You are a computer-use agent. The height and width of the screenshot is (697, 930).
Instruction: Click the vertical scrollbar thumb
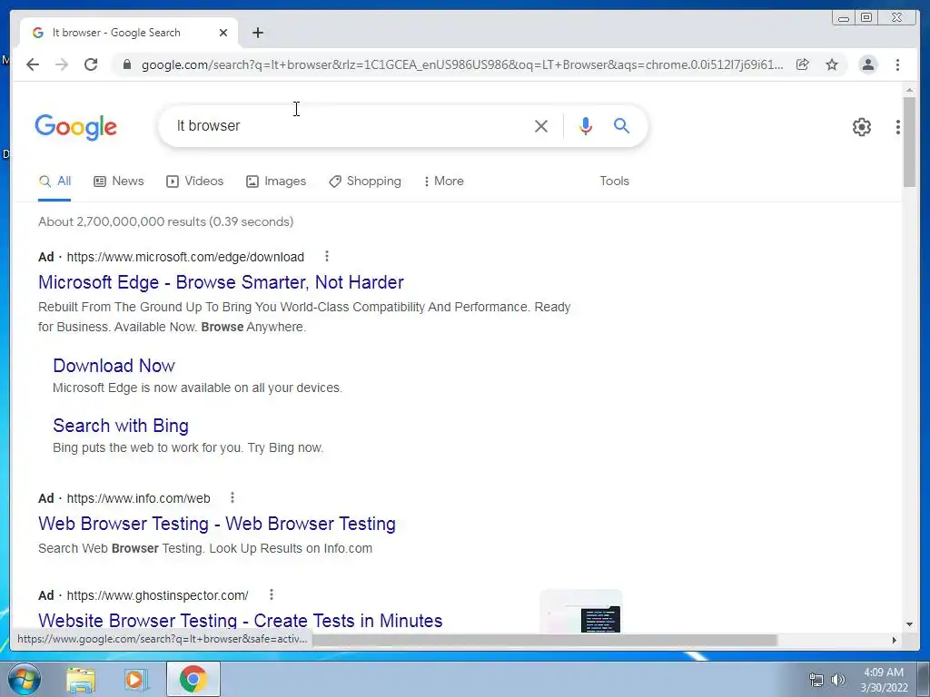click(909, 142)
